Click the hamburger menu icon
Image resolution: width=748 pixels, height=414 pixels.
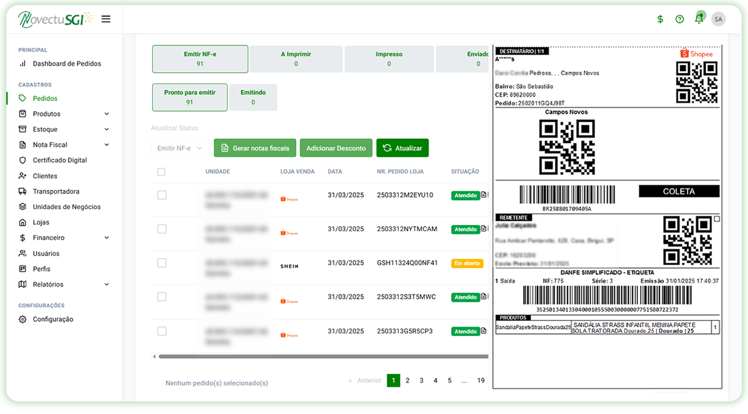point(106,19)
